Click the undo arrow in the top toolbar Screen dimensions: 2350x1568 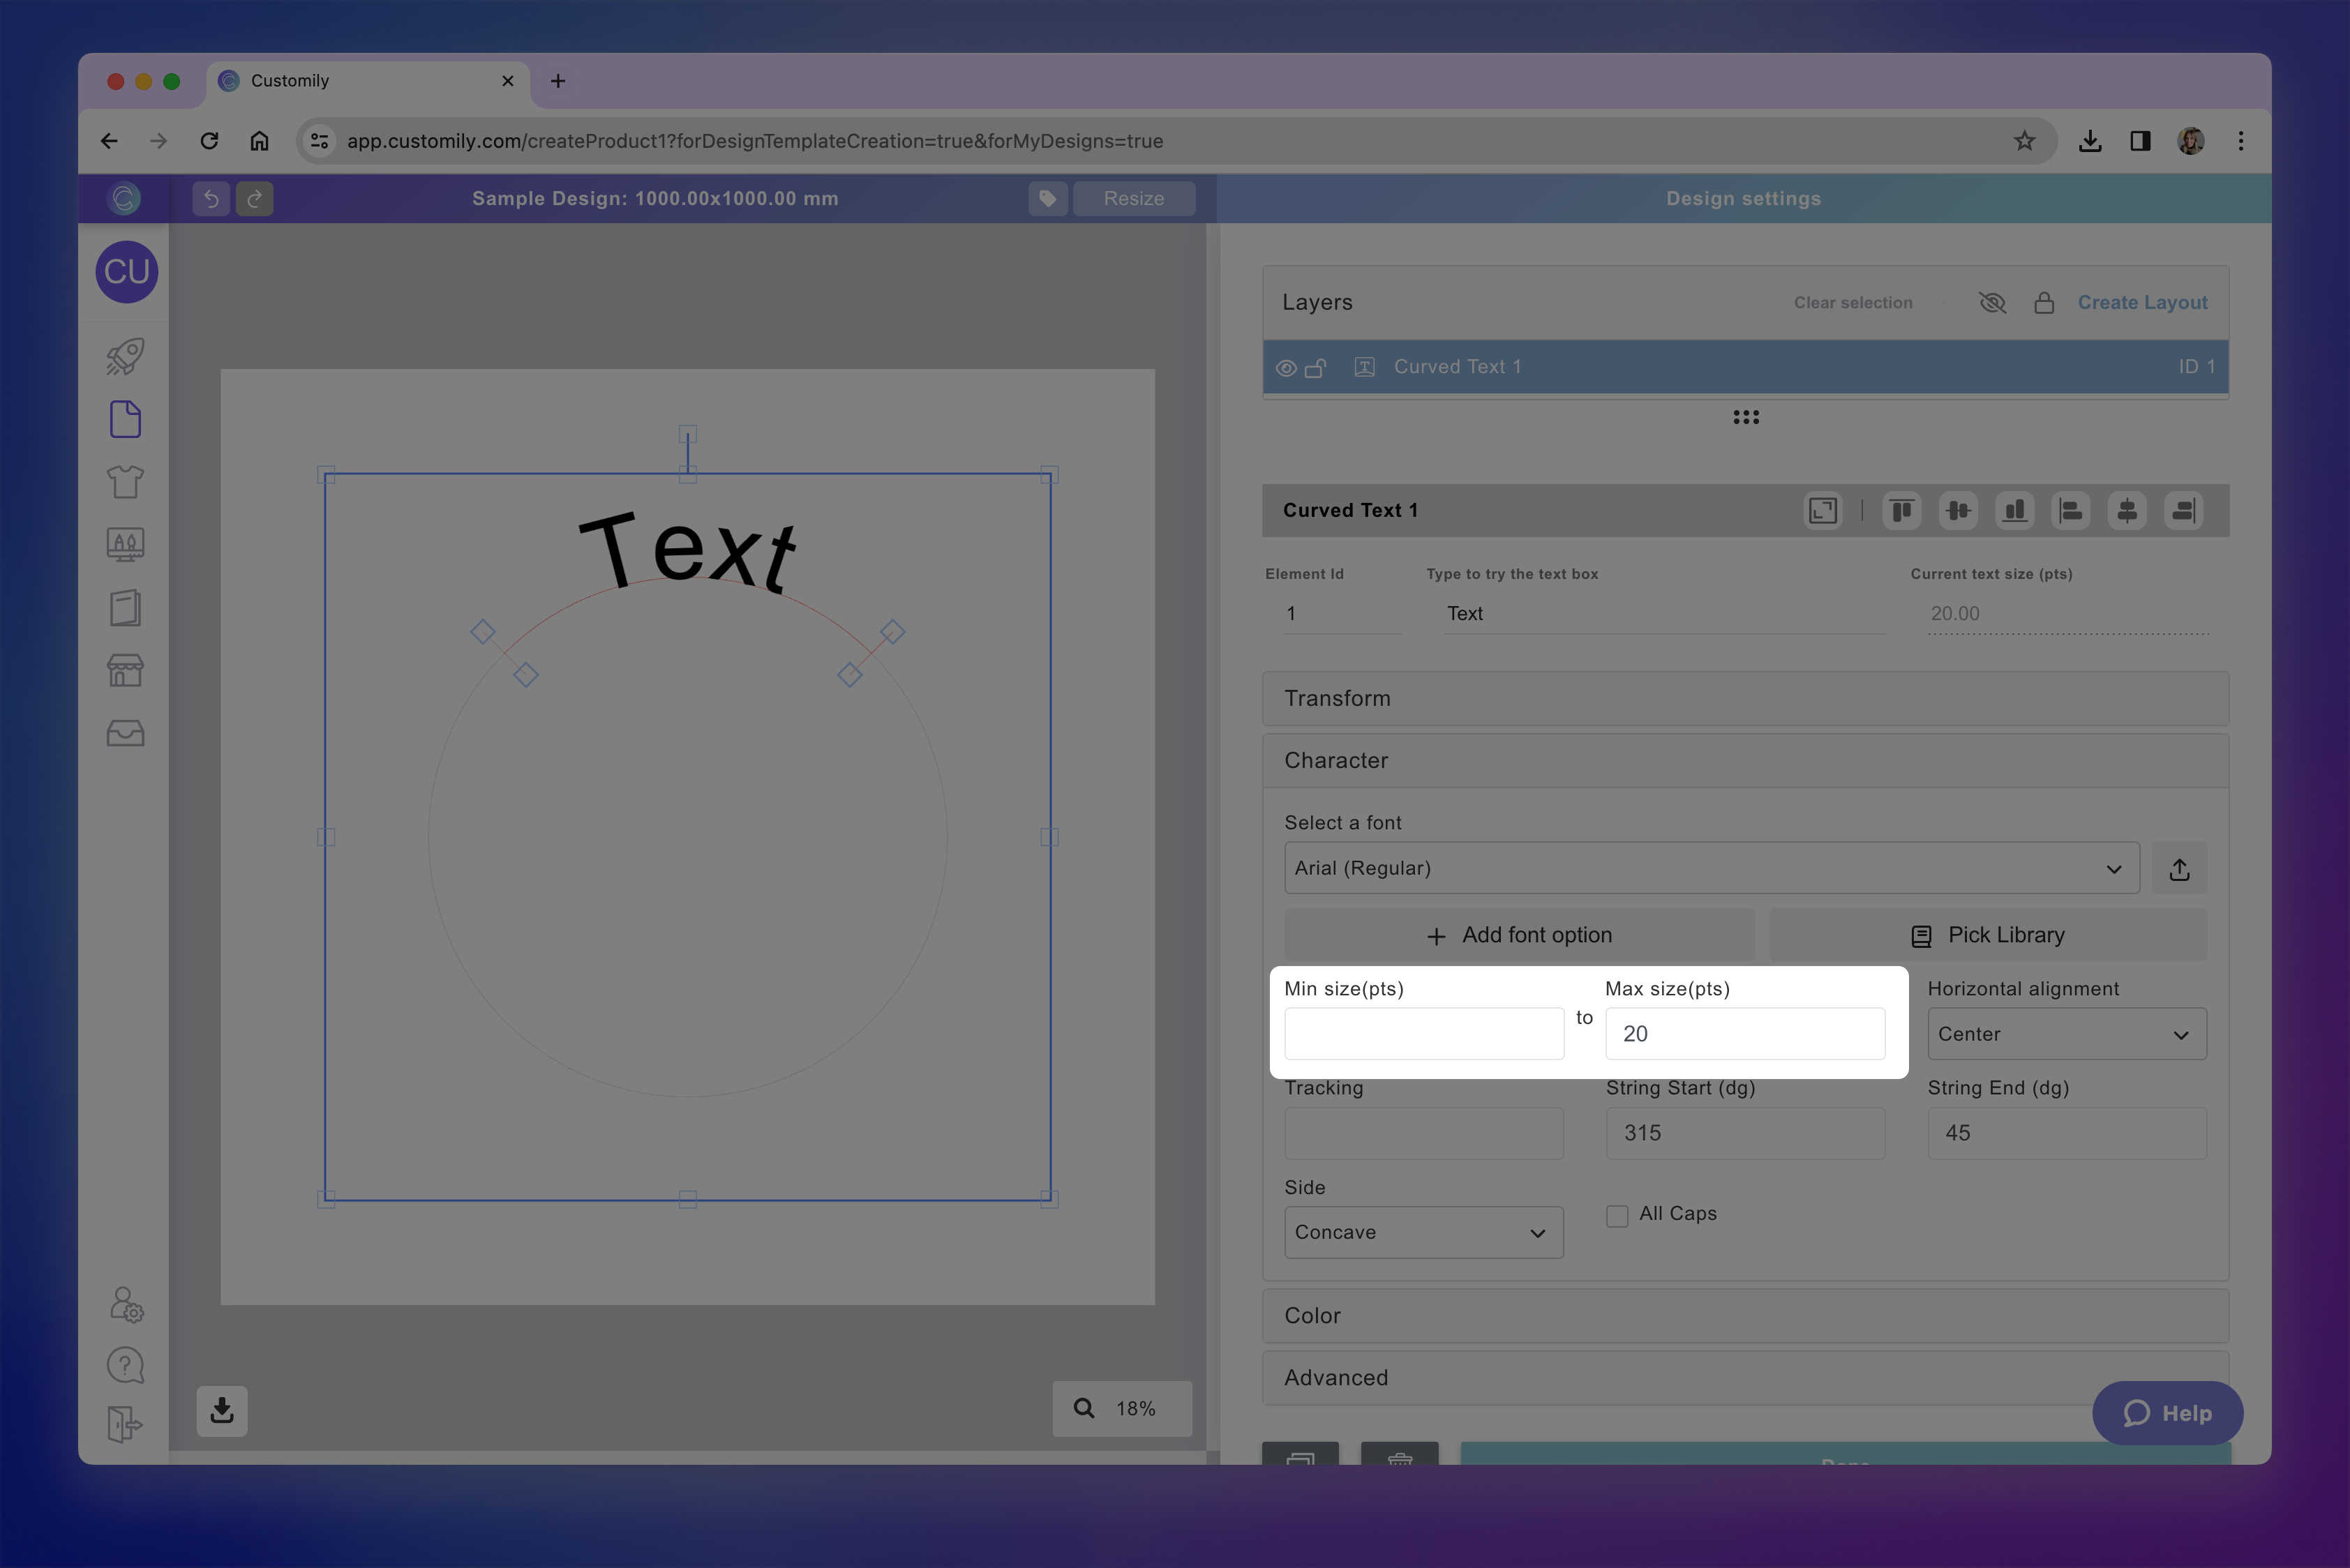210,198
